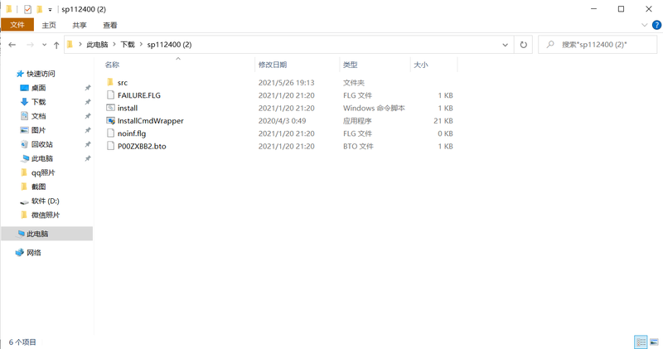
Task: Click 下载 in the address breadcrumb
Action: point(128,45)
